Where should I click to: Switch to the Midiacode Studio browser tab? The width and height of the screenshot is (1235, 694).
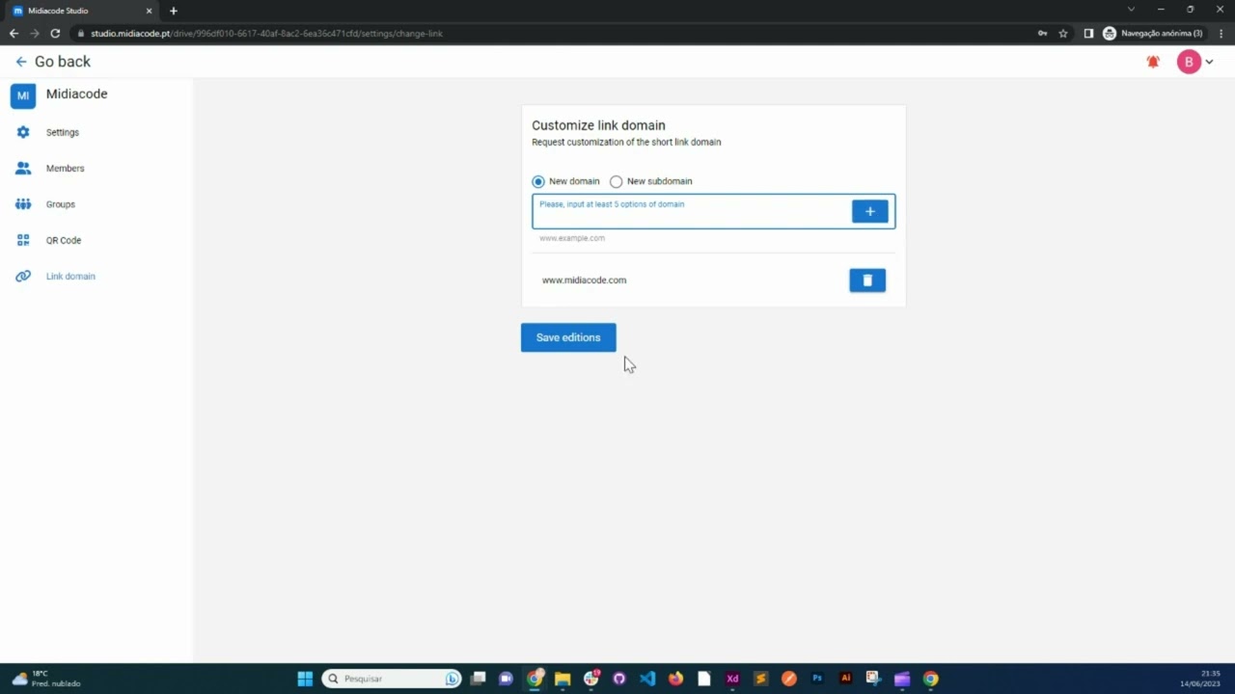tap(82, 11)
